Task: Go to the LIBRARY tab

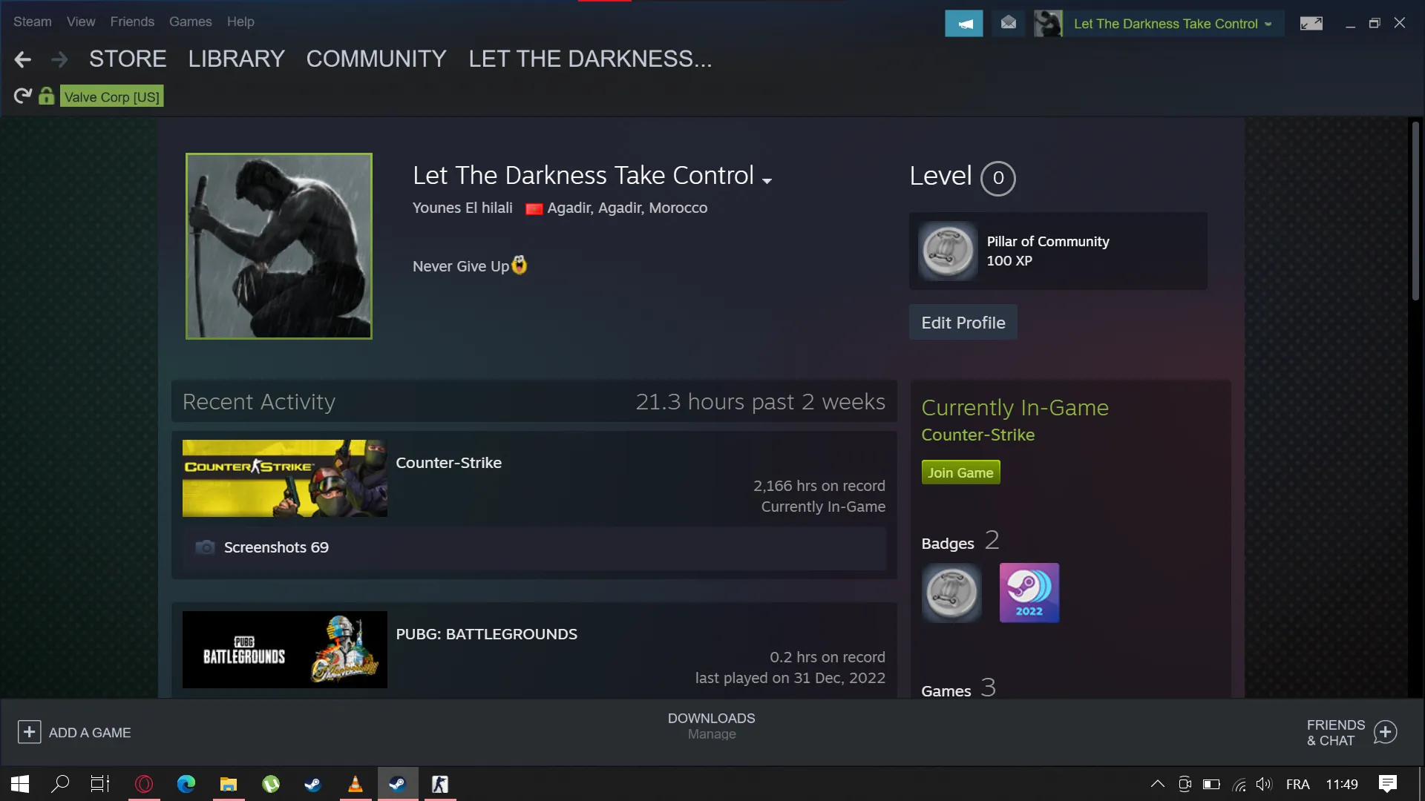Action: pos(237,59)
